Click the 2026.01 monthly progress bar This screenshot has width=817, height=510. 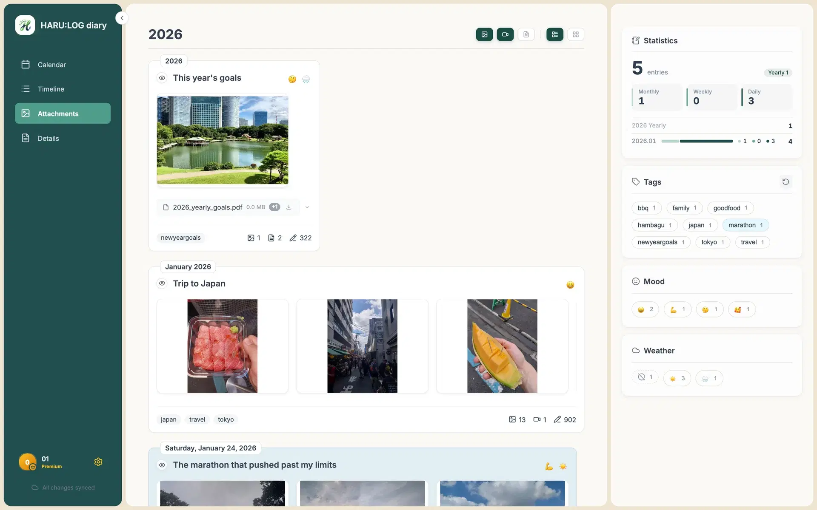tap(697, 141)
